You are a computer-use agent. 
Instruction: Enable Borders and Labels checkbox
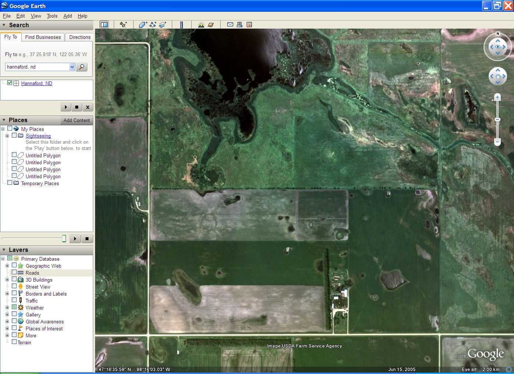14,293
